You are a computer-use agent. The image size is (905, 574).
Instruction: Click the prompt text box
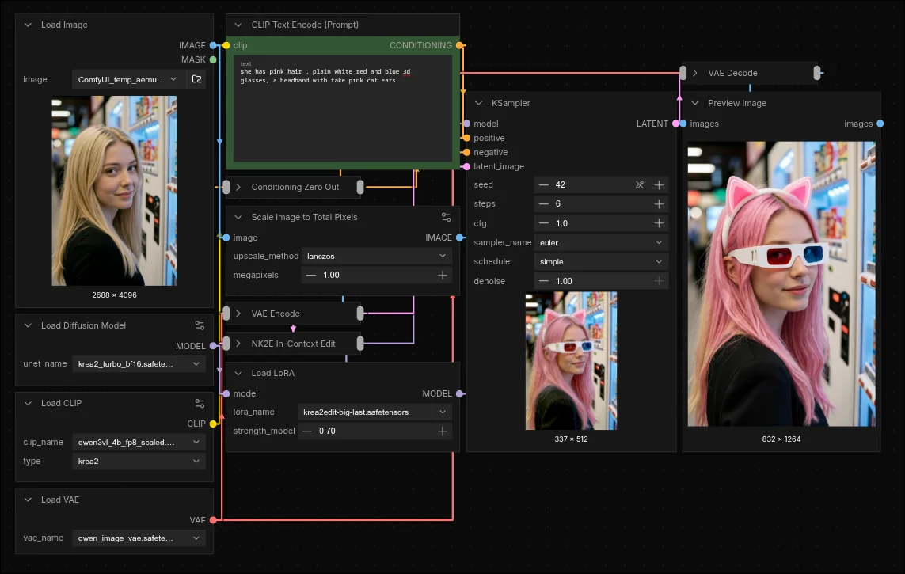pos(343,108)
